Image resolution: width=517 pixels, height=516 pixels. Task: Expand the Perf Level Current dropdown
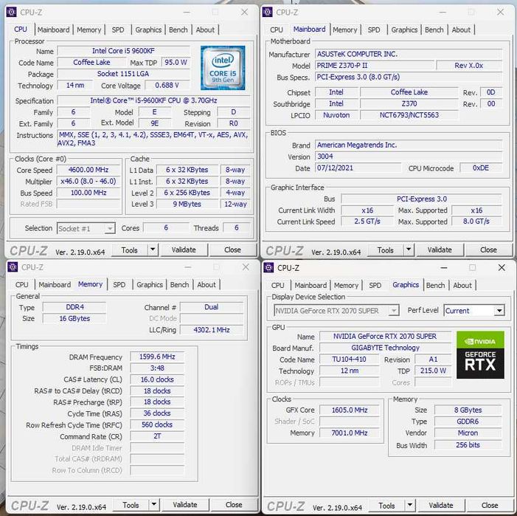pyautogui.click(x=499, y=311)
